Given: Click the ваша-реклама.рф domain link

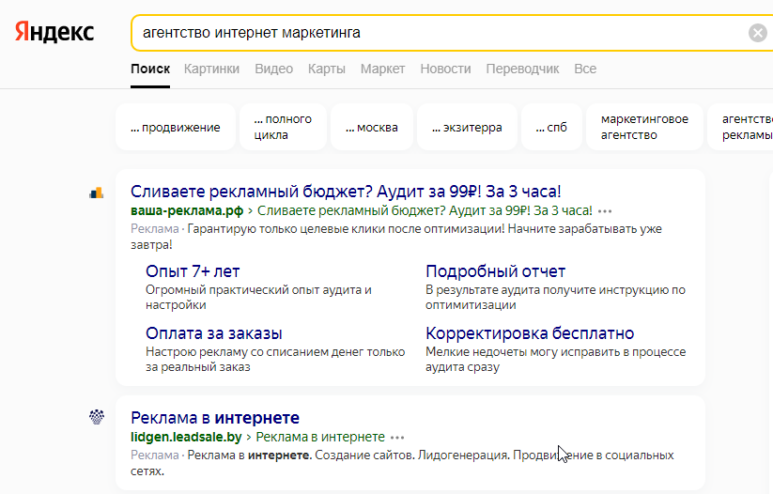Looking at the screenshot, I should click(187, 211).
